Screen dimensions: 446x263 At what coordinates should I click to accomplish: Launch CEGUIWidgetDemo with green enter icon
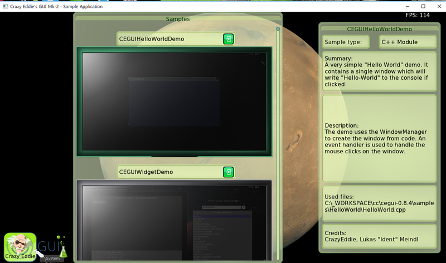[x=229, y=172]
